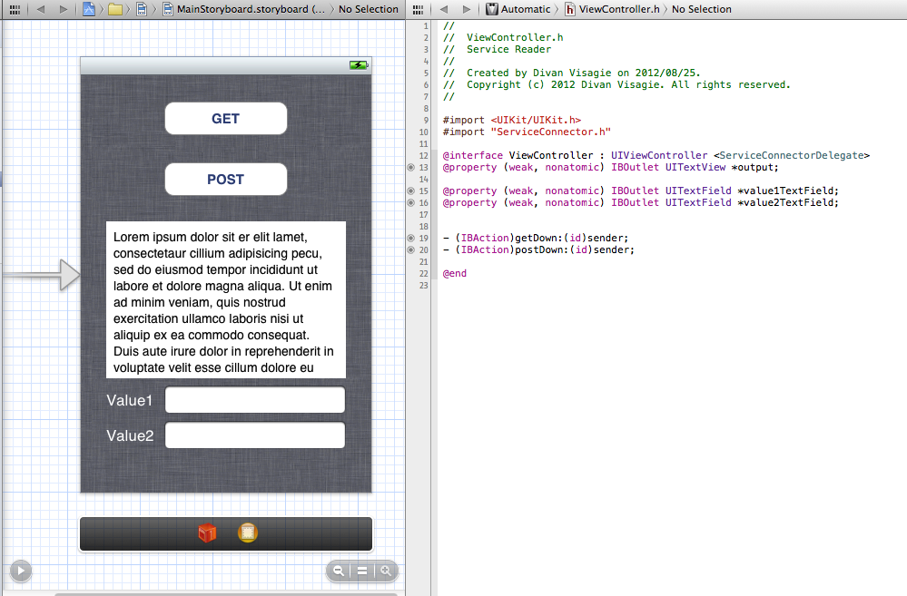This screenshot has height=596, width=907.
Task: Click the Value1 text field in the canvas
Action: [x=254, y=399]
